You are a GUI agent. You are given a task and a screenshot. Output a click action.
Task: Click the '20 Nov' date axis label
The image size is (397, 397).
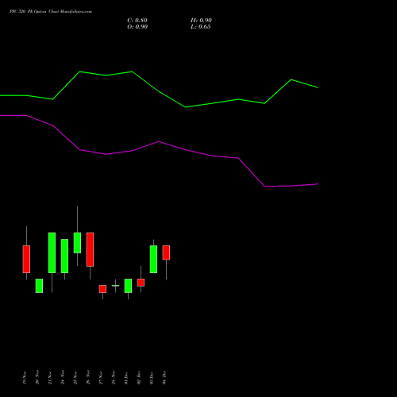point(37,378)
